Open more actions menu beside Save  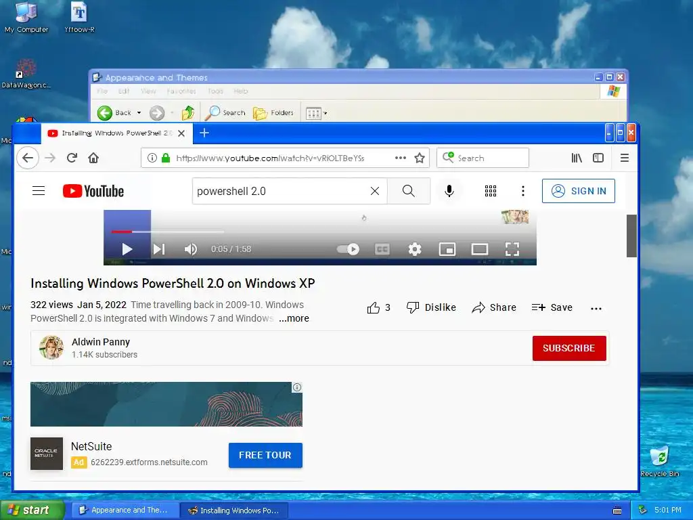(596, 309)
